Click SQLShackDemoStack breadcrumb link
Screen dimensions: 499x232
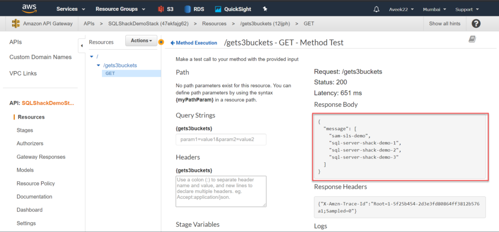(x=148, y=23)
